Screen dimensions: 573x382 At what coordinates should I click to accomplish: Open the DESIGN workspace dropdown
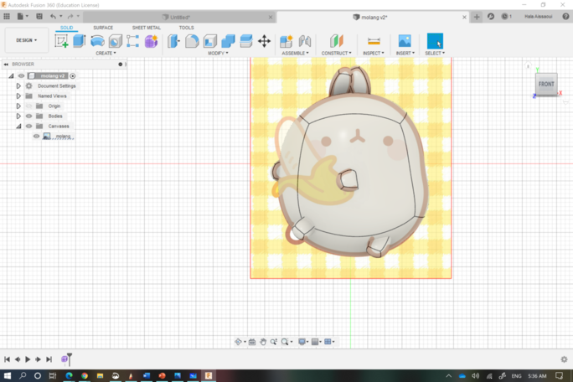[26, 40]
